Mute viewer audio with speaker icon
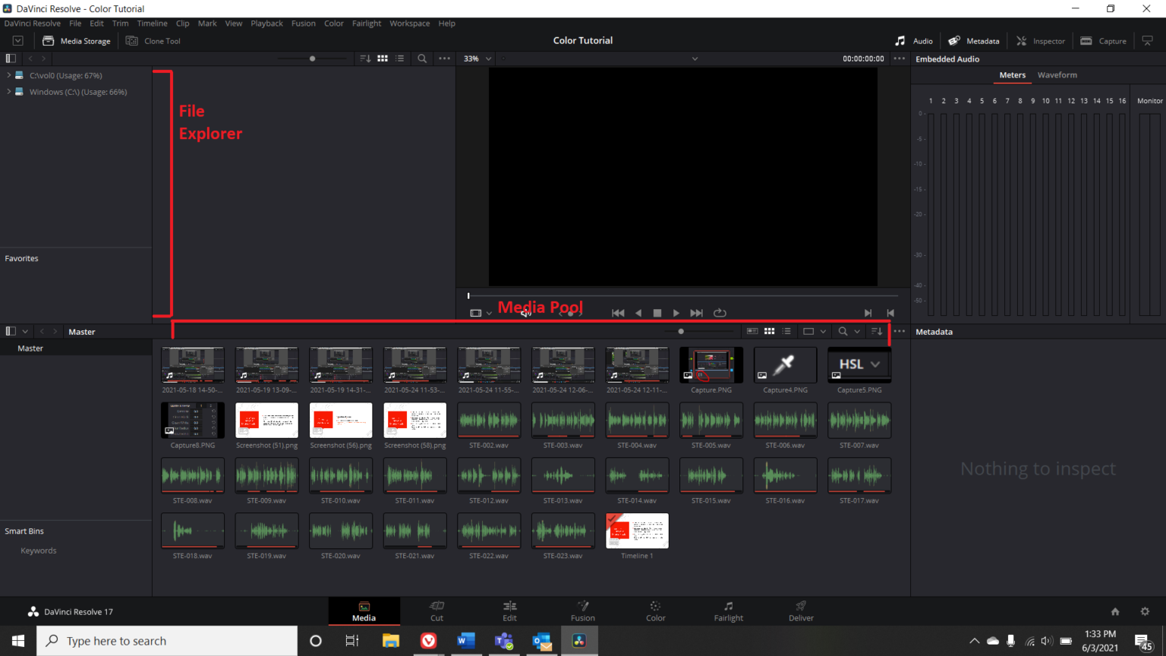Screen dimensions: 1166x656 (x=525, y=312)
